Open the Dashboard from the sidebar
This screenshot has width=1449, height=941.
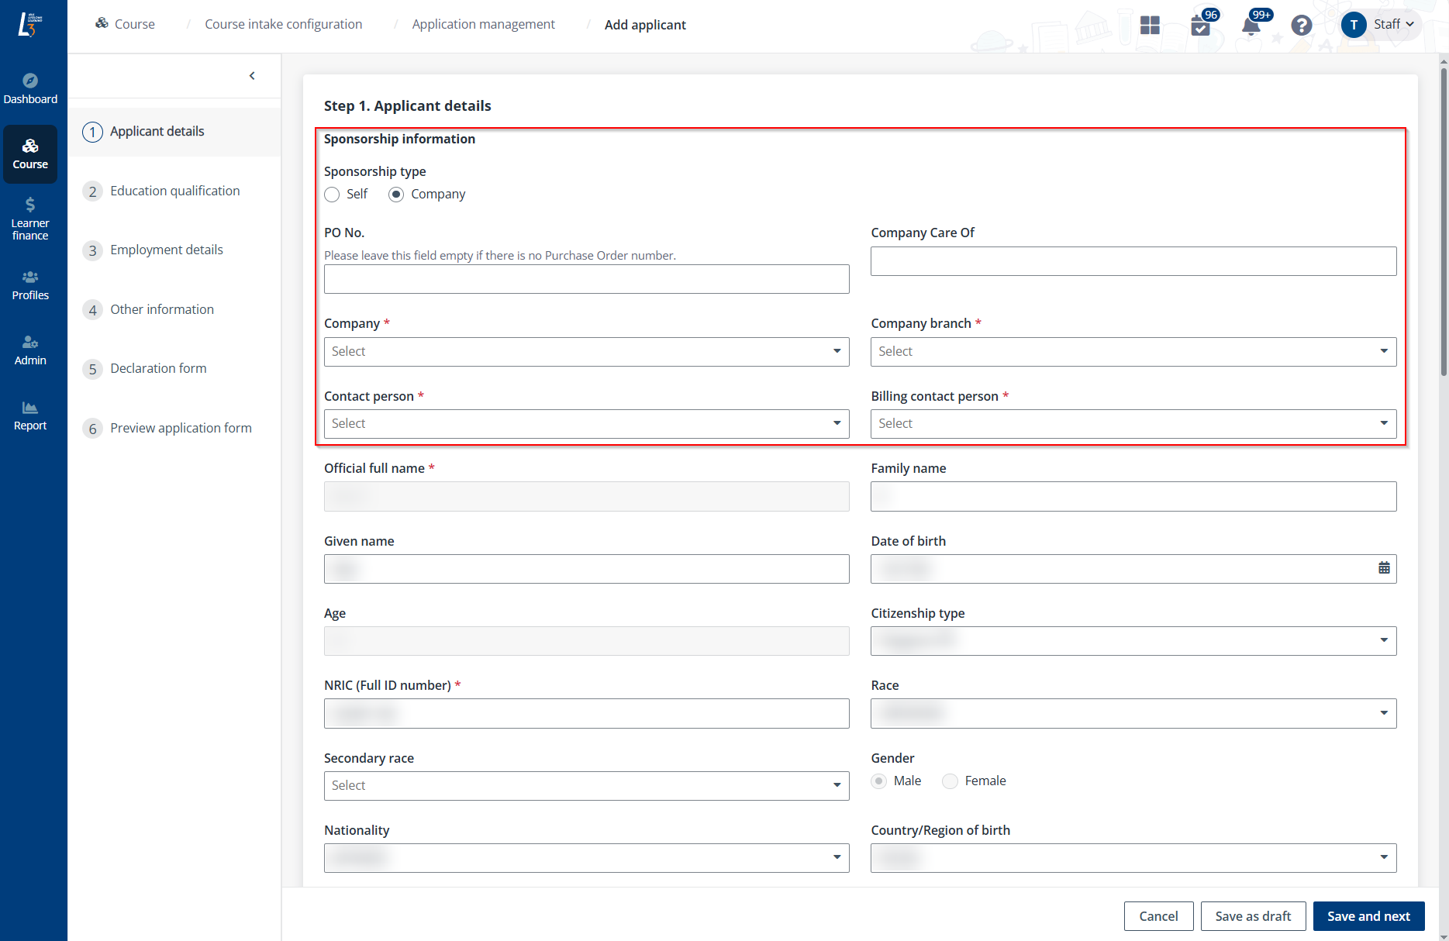click(x=30, y=86)
